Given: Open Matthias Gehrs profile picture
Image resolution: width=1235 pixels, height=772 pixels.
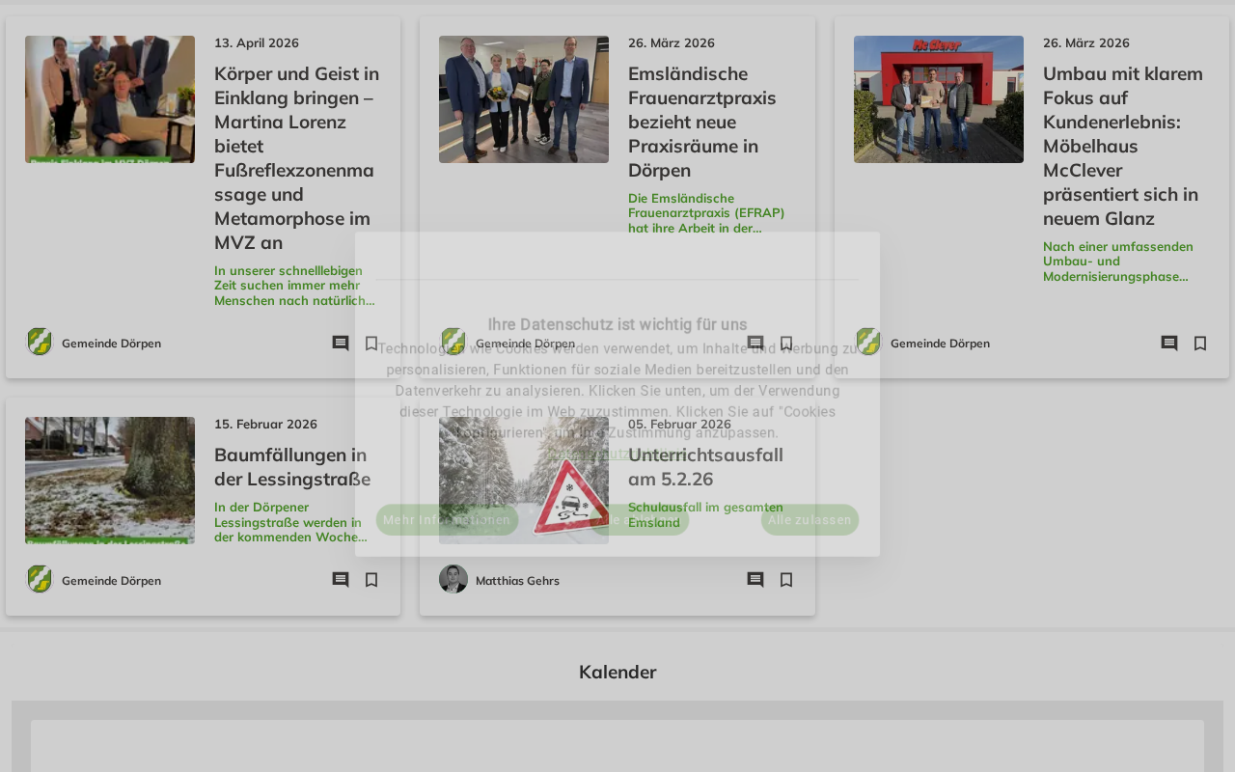Looking at the screenshot, I should [x=453, y=579].
